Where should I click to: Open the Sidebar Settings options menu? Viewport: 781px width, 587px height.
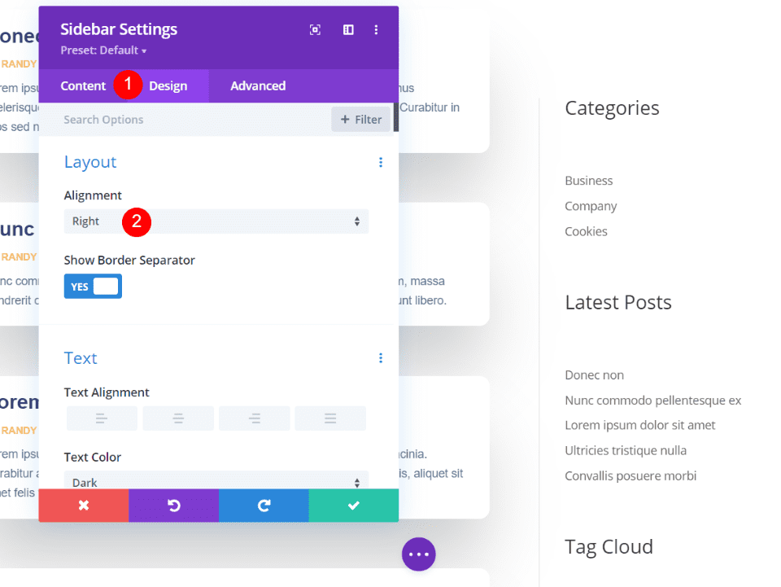pos(376,29)
